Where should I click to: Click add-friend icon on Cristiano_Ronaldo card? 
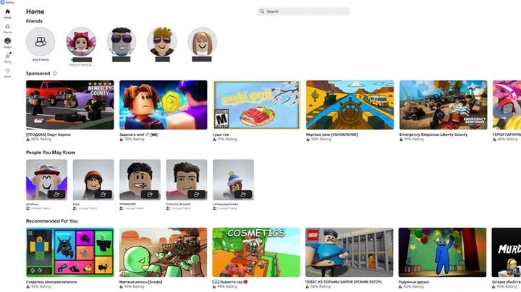pos(196,194)
